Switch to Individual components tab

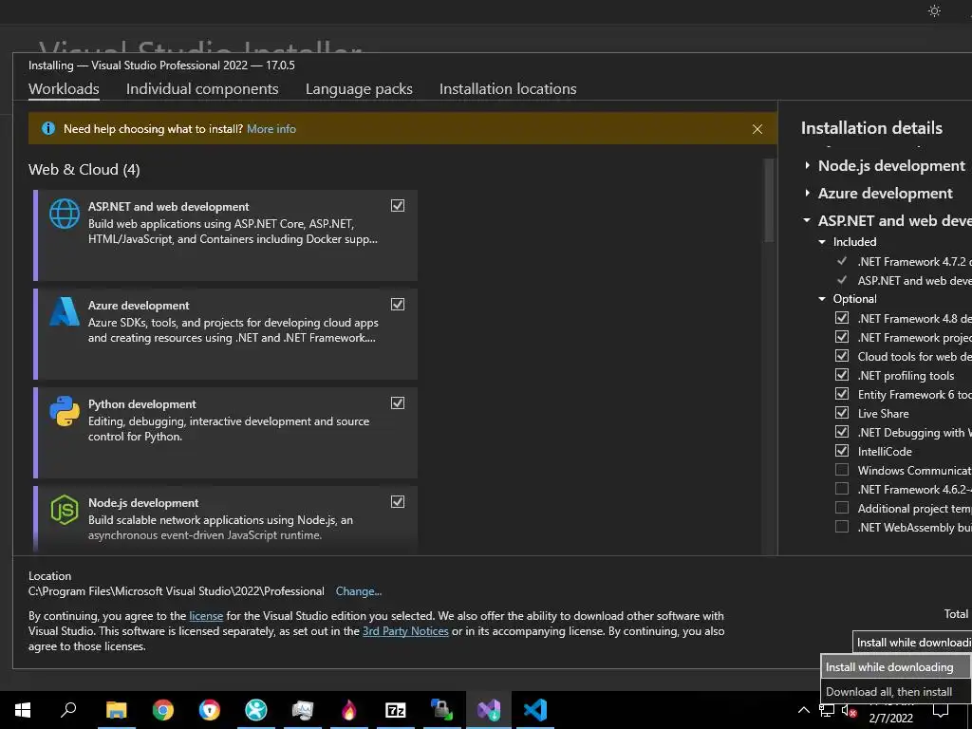(202, 88)
